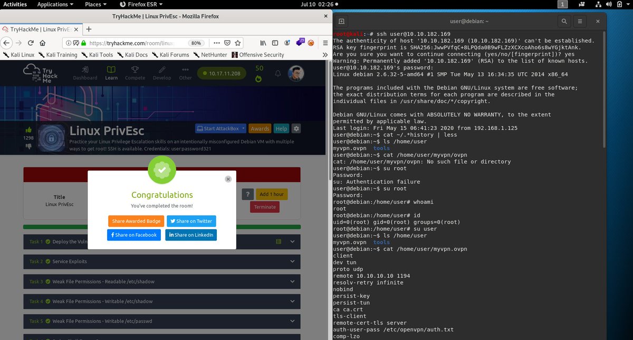The image size is (633, 340).
Task: Open the Activities overview
Action: click(15, 4)
